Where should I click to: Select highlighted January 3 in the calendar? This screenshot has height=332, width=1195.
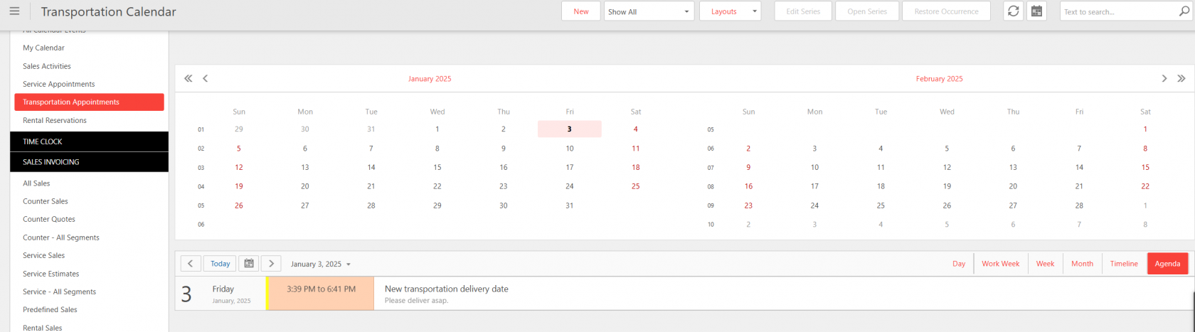(x=569, y=129)
